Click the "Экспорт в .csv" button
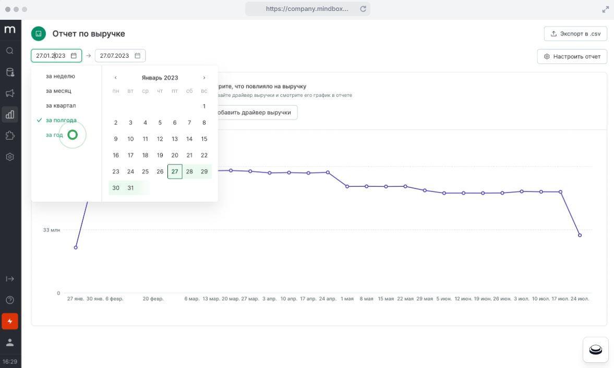614x368 pixels. (x=575, y=34)
